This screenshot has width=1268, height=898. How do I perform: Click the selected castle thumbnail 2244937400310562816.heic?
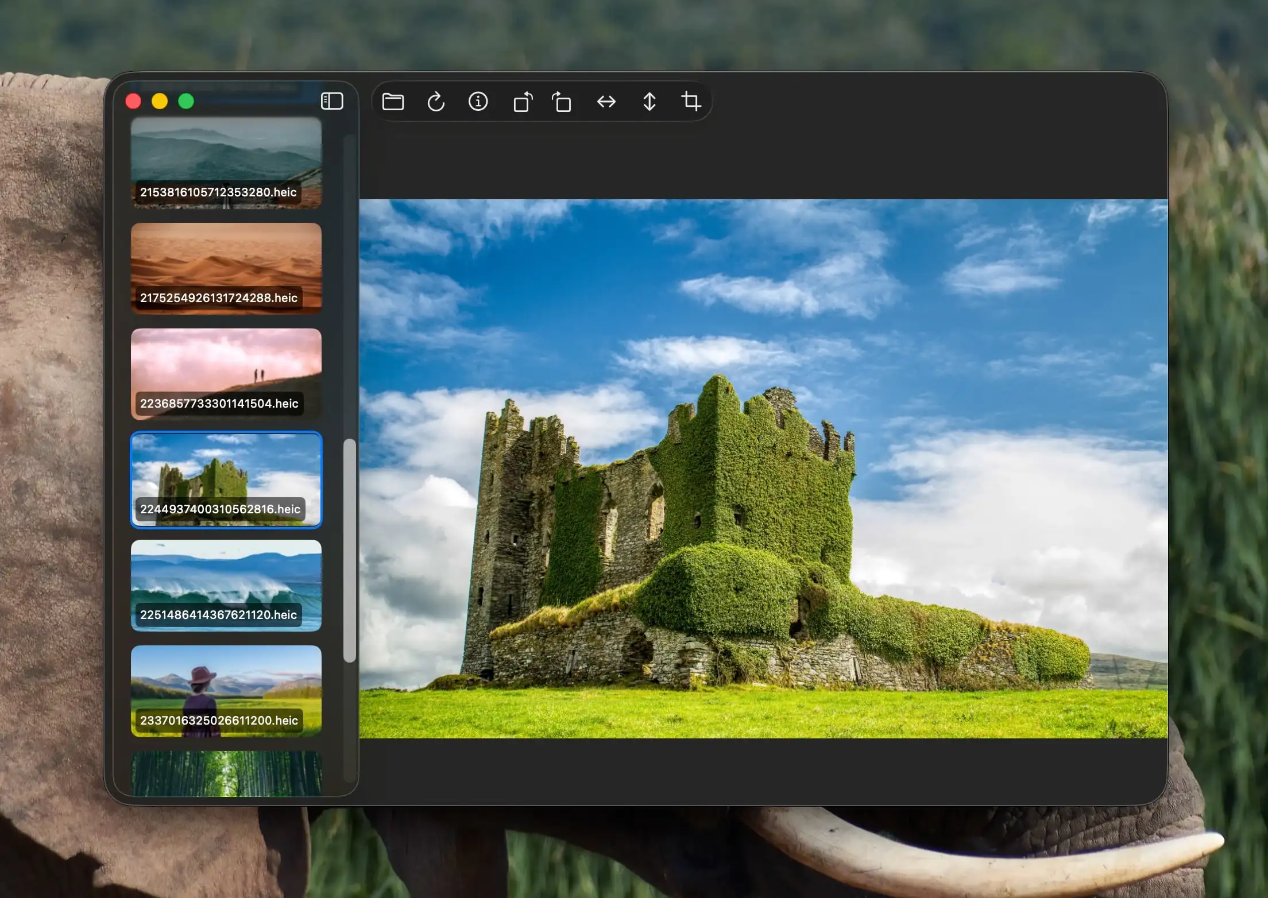click(x=226, y=479)
